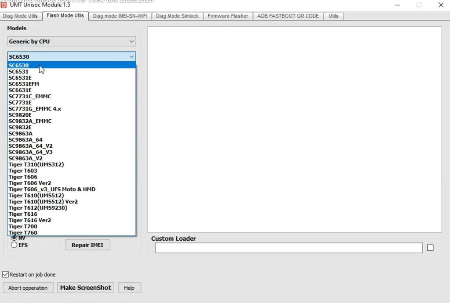
Task: Switch to Diag Mode Utils tab
Action: click(20, 16)
